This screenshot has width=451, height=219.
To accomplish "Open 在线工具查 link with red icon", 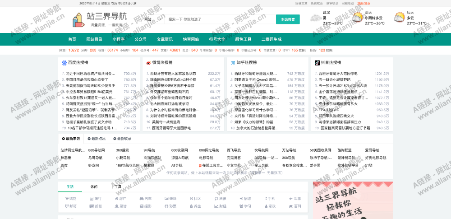I will pyautogui.click(x=211, y=165).
